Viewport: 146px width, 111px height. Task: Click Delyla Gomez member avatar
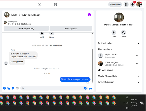point(100,56)
